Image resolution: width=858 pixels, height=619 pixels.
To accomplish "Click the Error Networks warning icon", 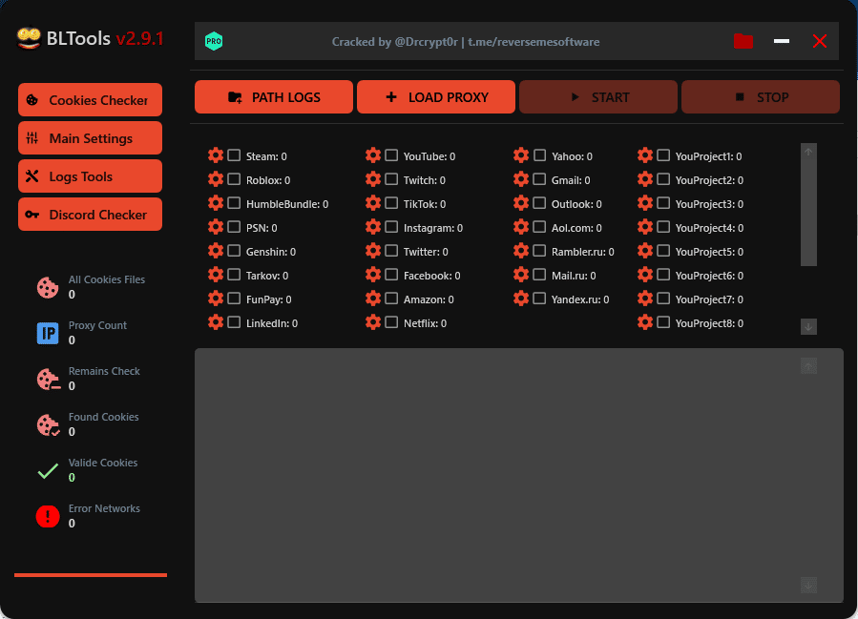I will (48, 515).
